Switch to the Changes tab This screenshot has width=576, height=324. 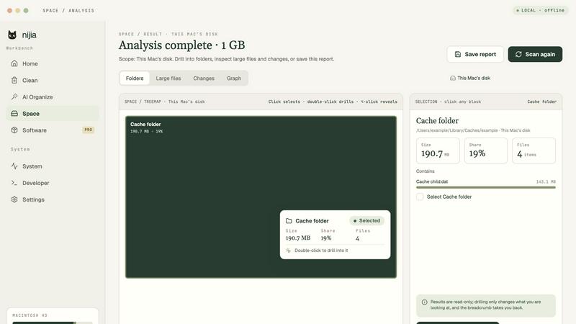204,78
